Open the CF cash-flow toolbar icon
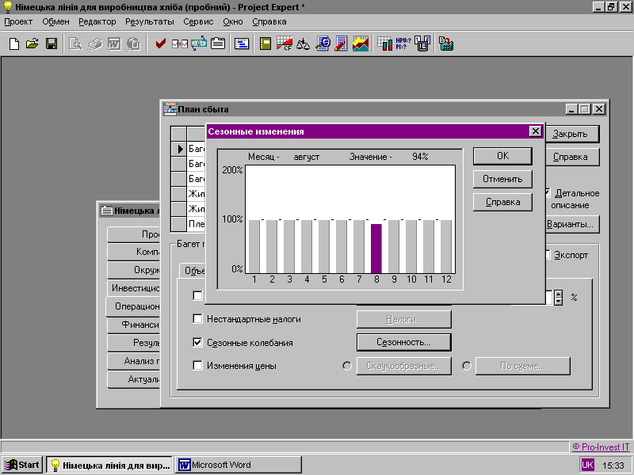Screen dimensions: 634x475 click(285, 44)
